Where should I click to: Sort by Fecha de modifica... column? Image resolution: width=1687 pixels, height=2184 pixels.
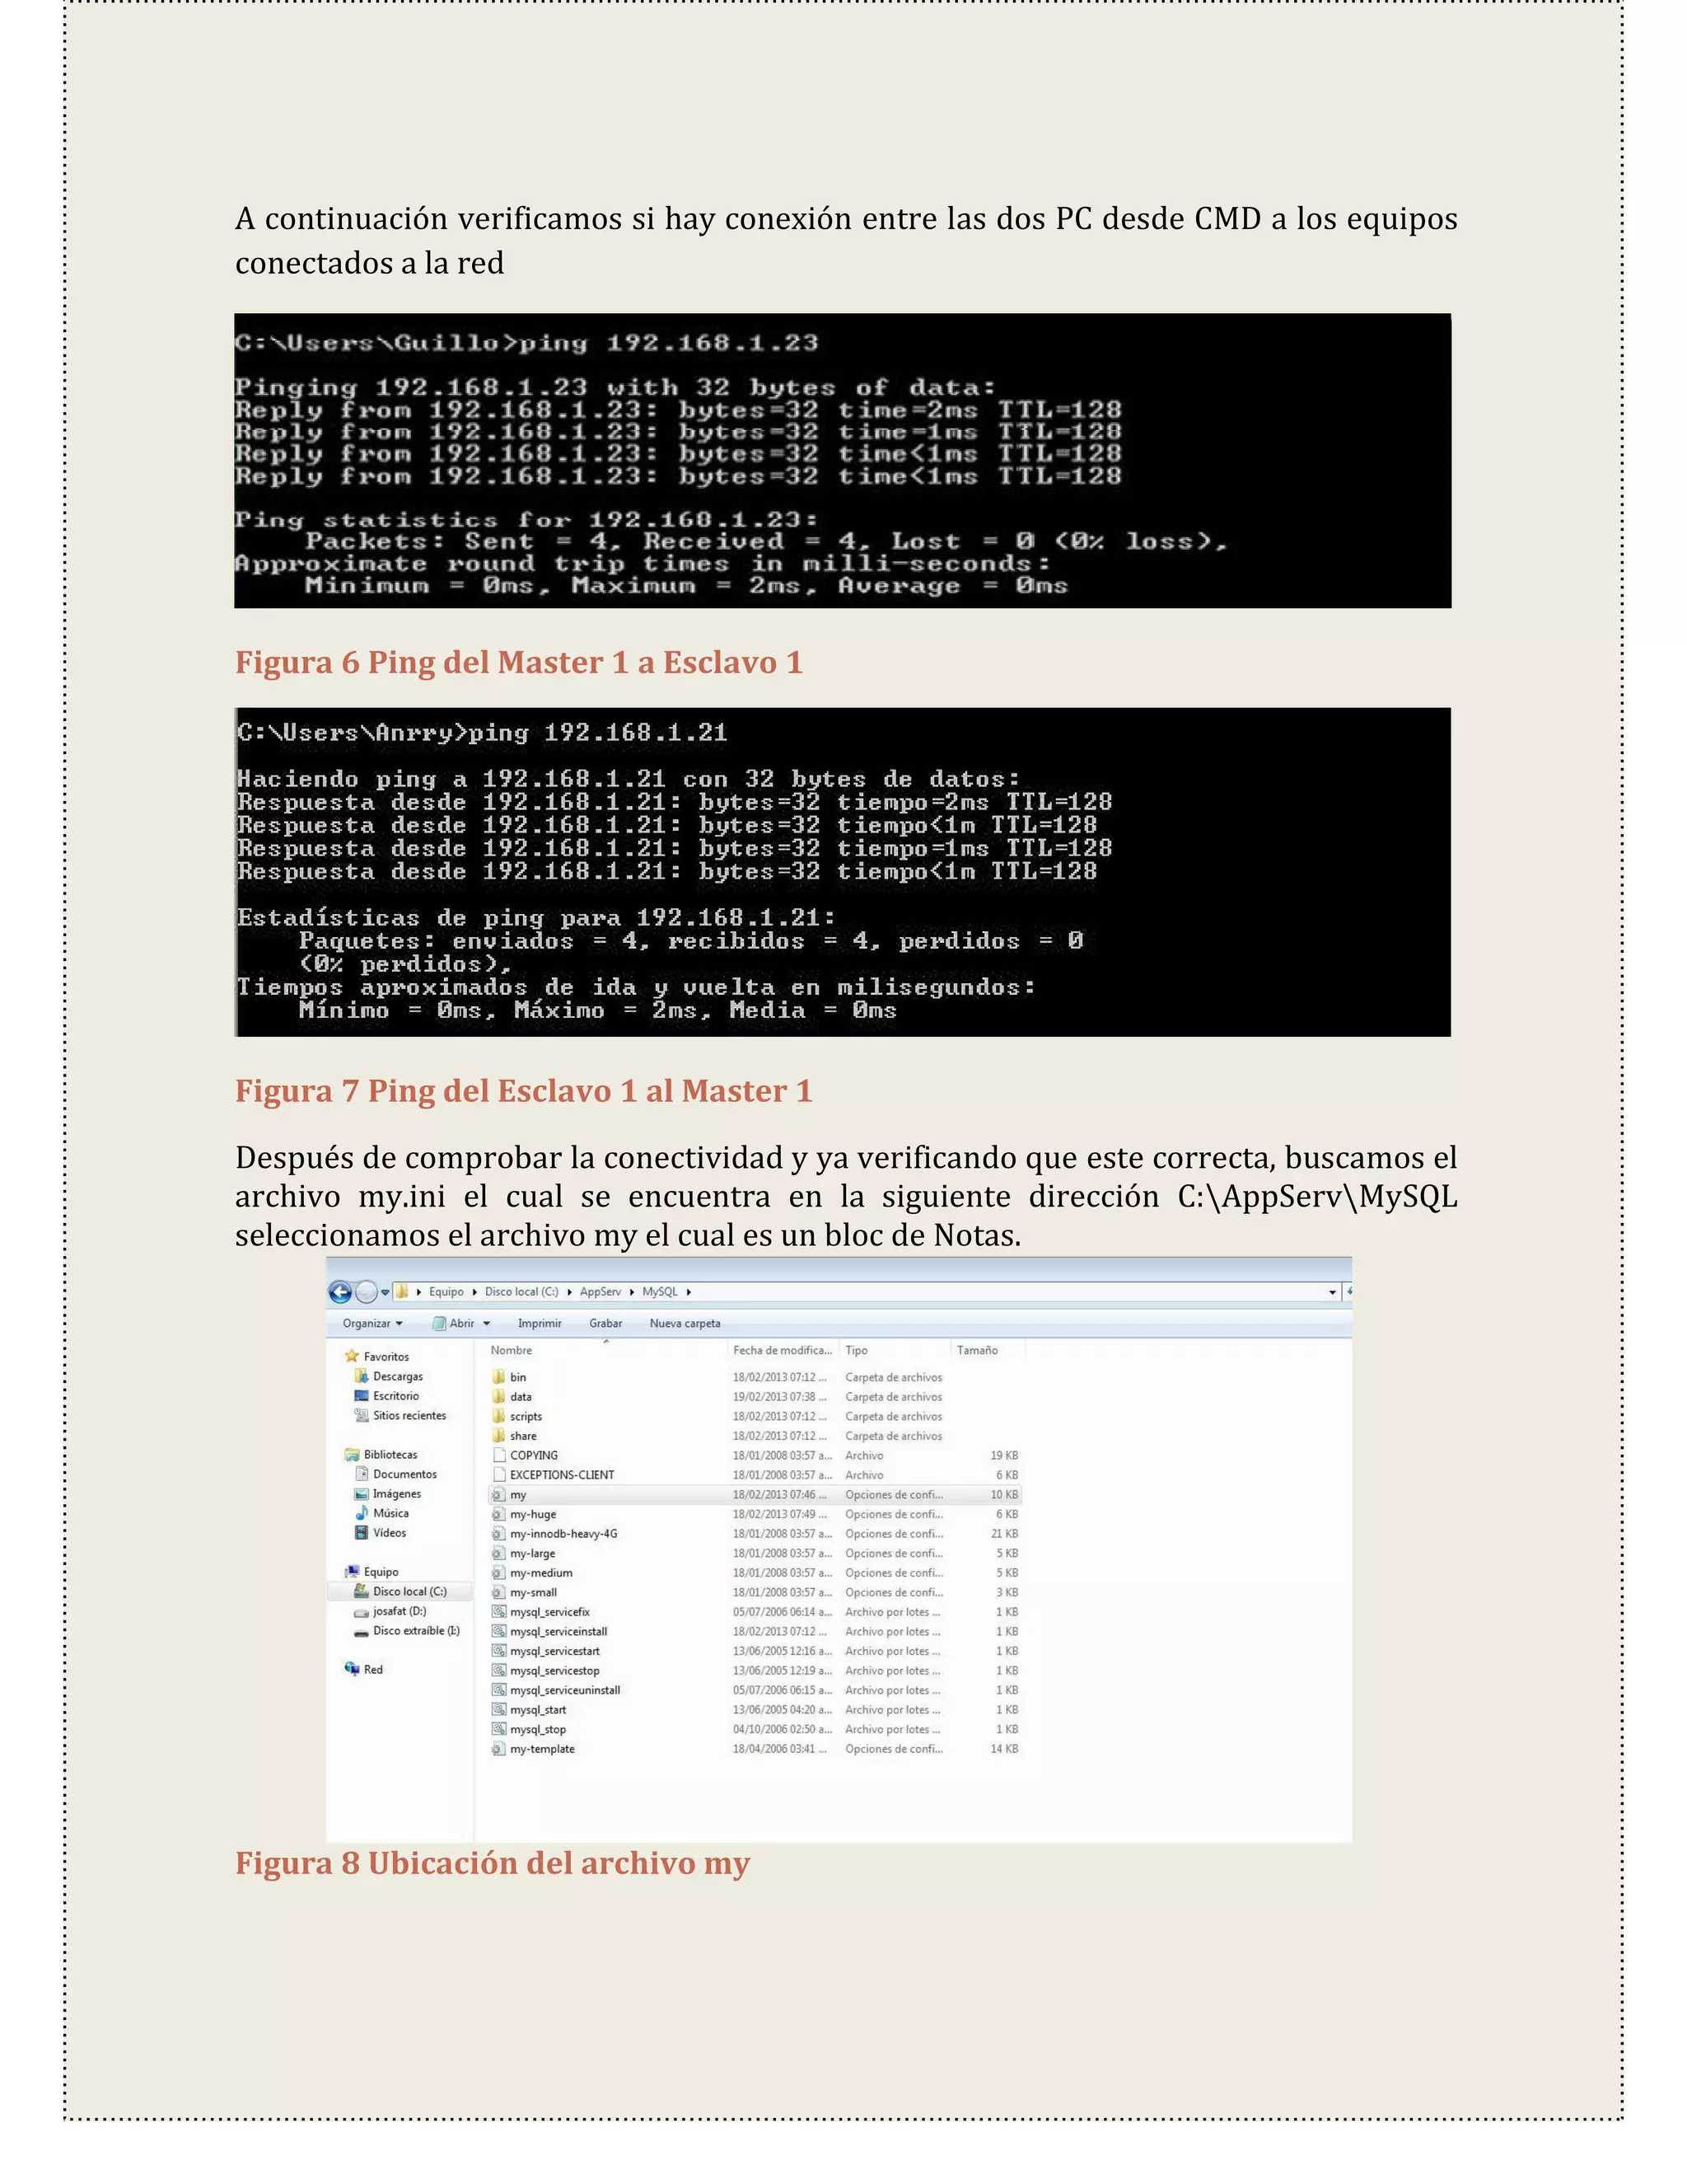click(783, 1350)
